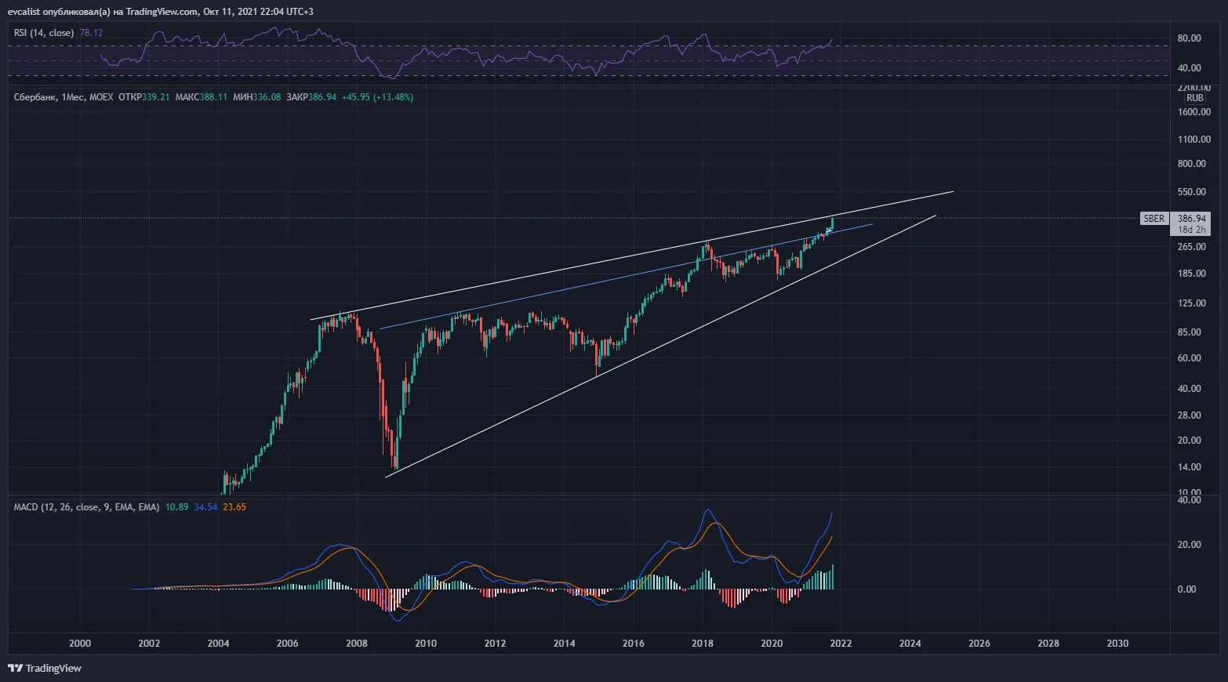Viewport: 1228px width, 682px height.
Task: Click the 80.00 level on RSI scale
Action: 1190,38
